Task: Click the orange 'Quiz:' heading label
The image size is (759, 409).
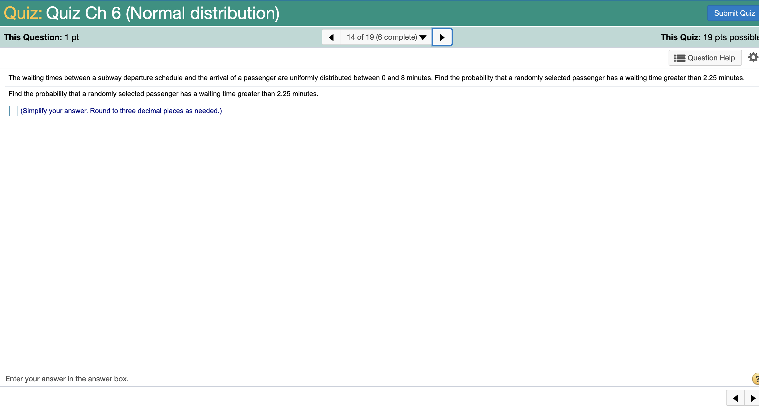Action: 23,13
